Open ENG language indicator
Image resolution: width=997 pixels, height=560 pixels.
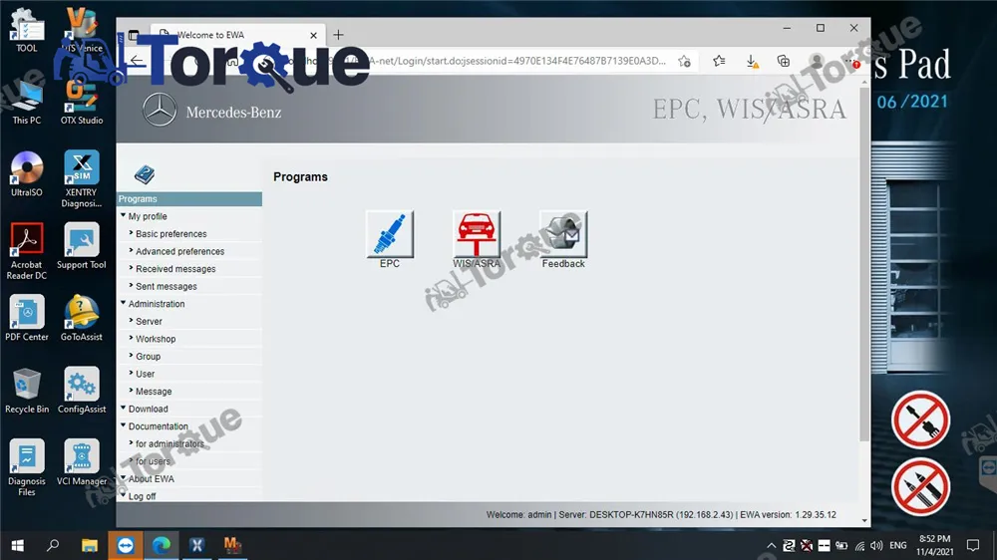coord(898,545)
